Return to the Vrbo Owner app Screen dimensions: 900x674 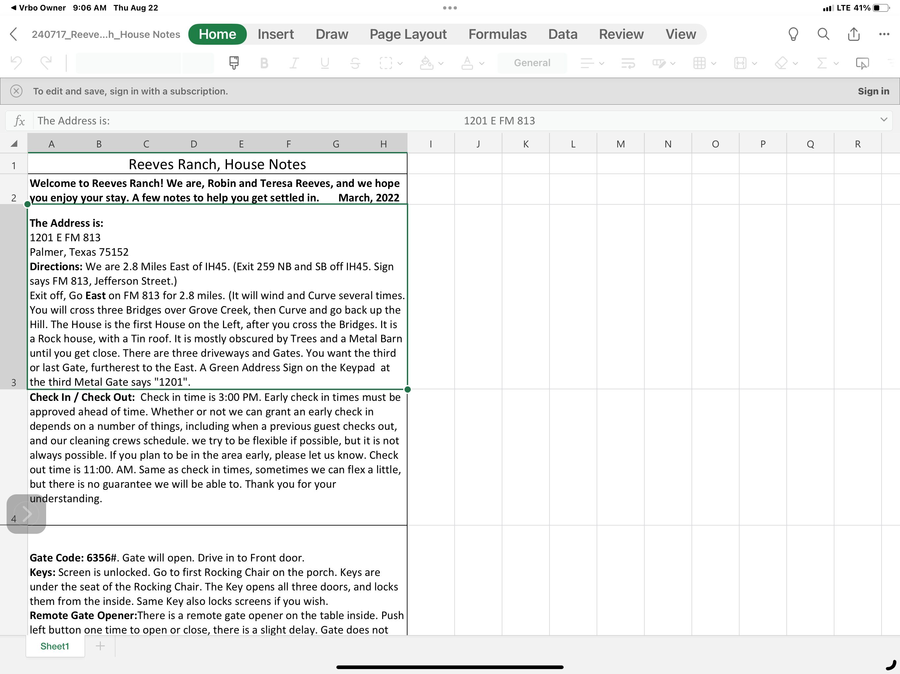click(x=38, y=8)
